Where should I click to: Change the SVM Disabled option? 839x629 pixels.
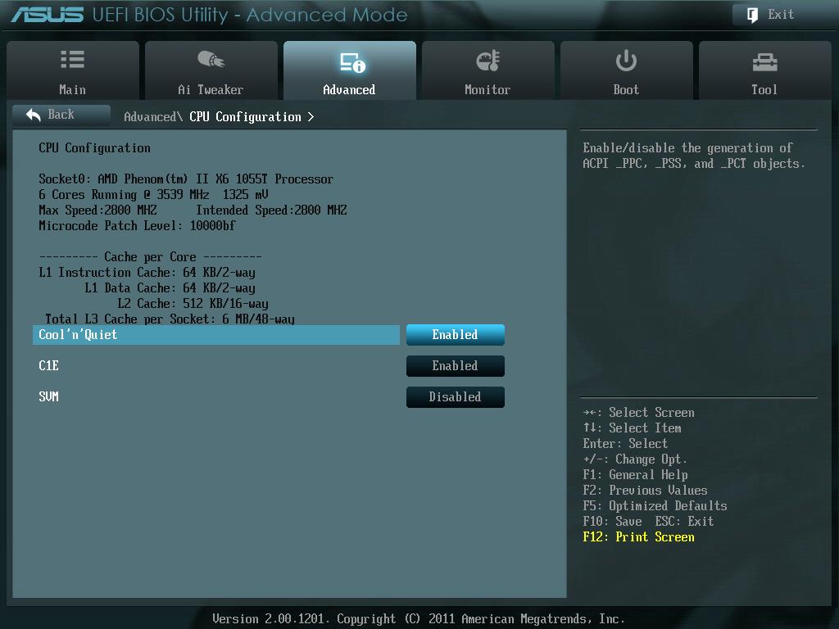456,397
